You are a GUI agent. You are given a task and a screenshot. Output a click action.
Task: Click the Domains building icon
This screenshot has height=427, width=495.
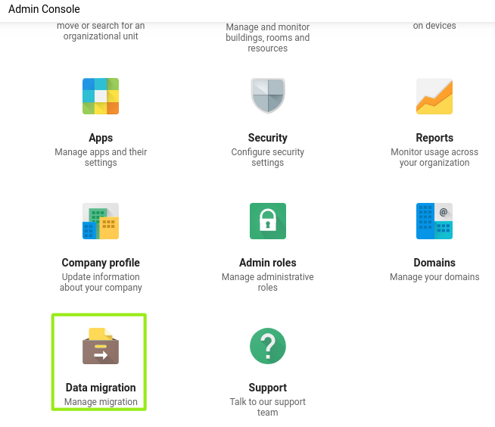coord(434,221)
